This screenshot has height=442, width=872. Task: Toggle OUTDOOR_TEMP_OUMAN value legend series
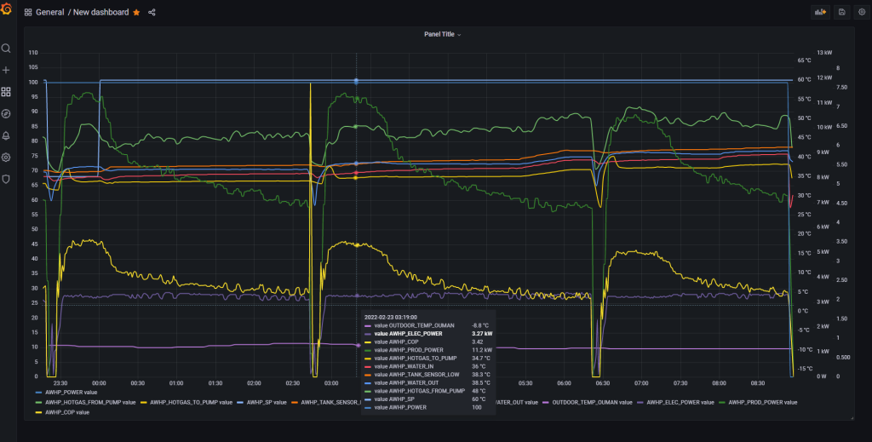pos(593,403)
